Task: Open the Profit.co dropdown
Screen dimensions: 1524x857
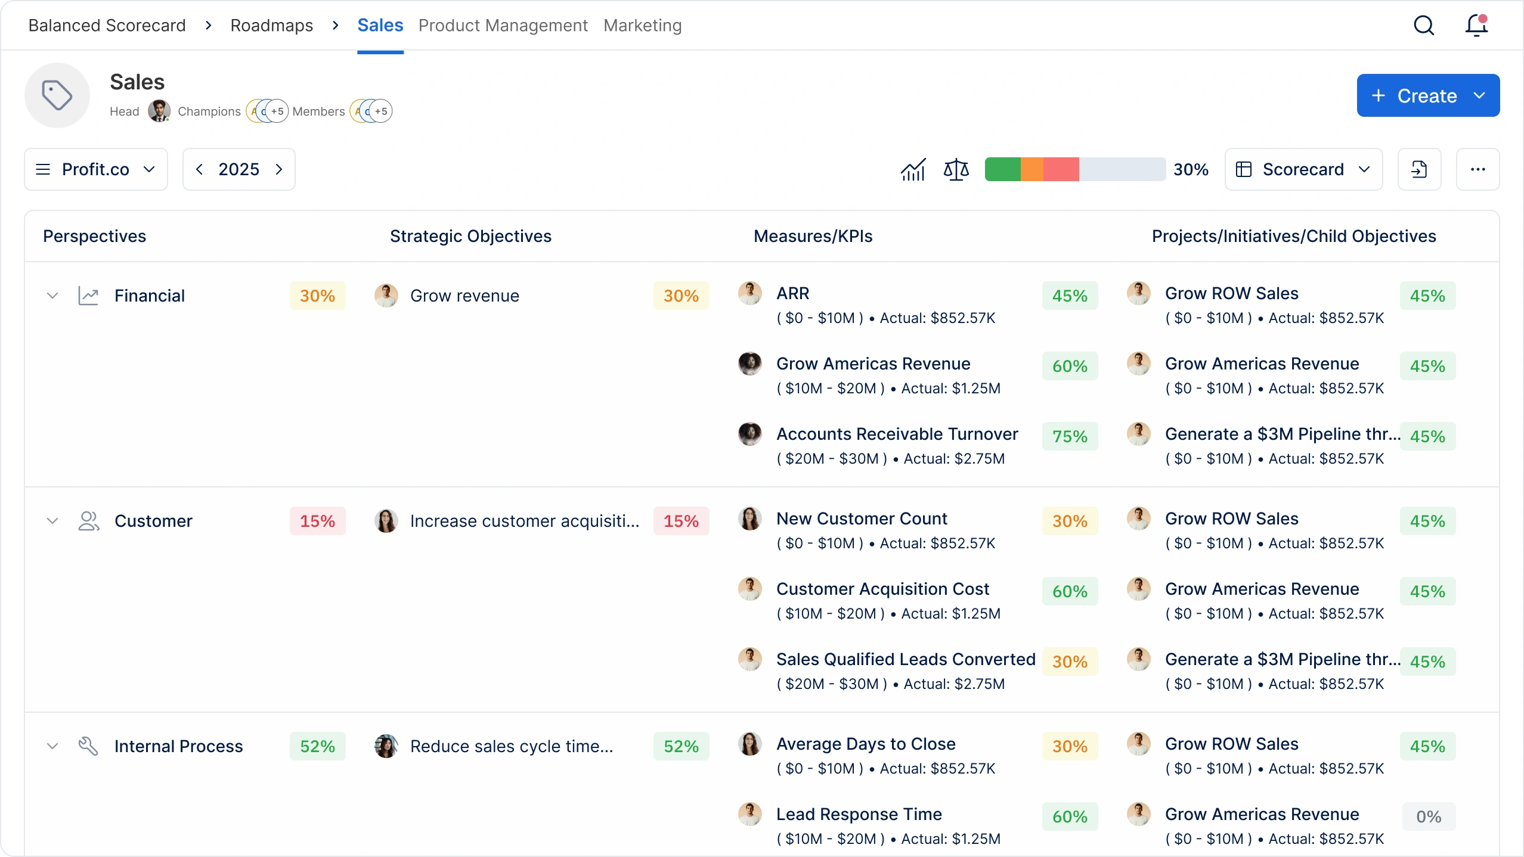Action: (96, 170)
